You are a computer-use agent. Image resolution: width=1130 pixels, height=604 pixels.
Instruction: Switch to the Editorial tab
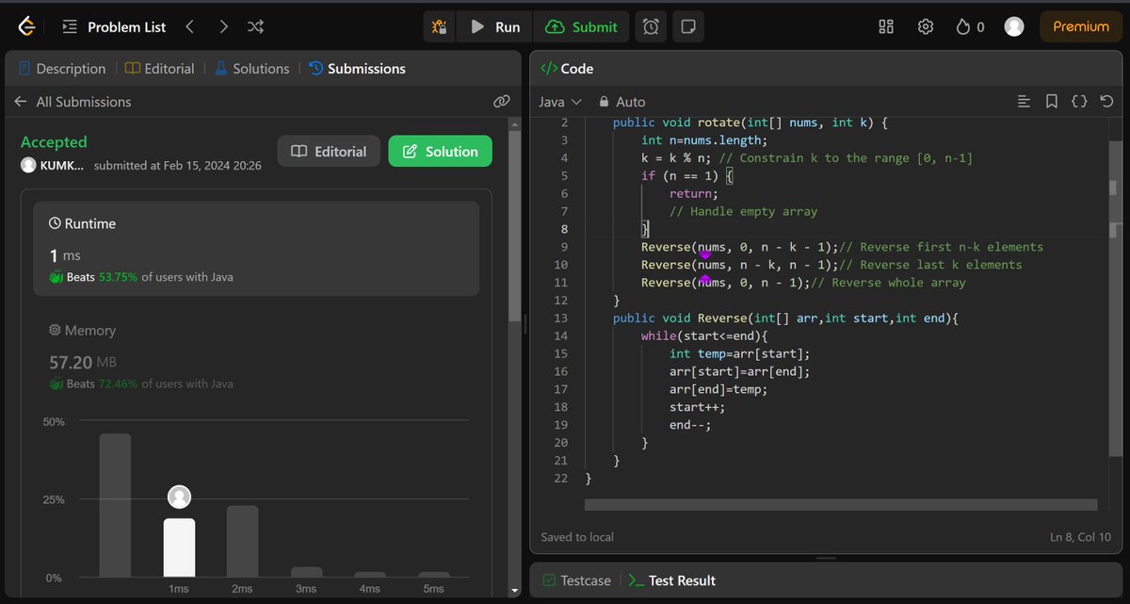tap(160, 69)
